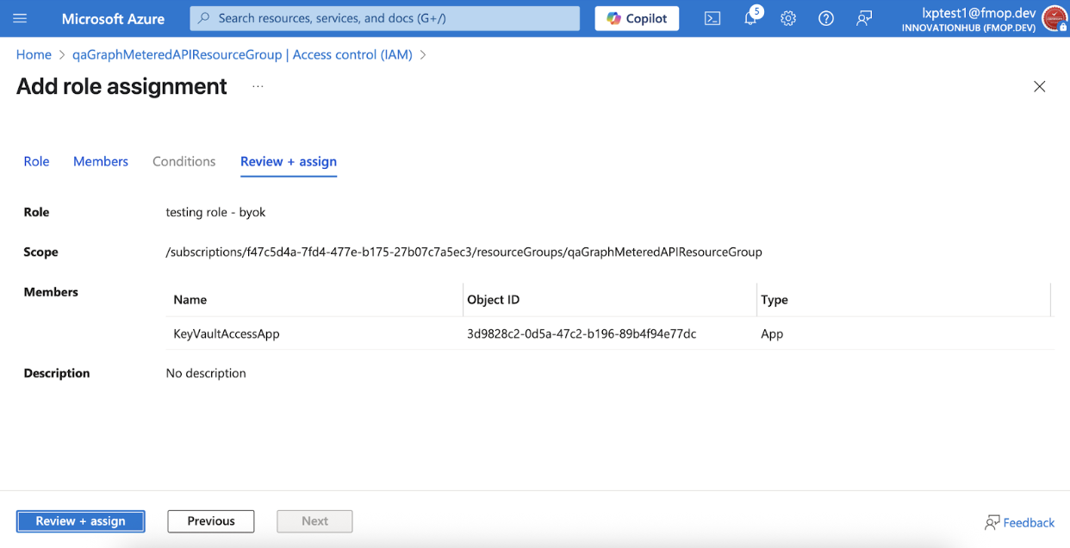The width and height of the screenshot is (1070, 548).
Task: Open portal settings gear
Action: pyautogui.click(x=788, y=18)
